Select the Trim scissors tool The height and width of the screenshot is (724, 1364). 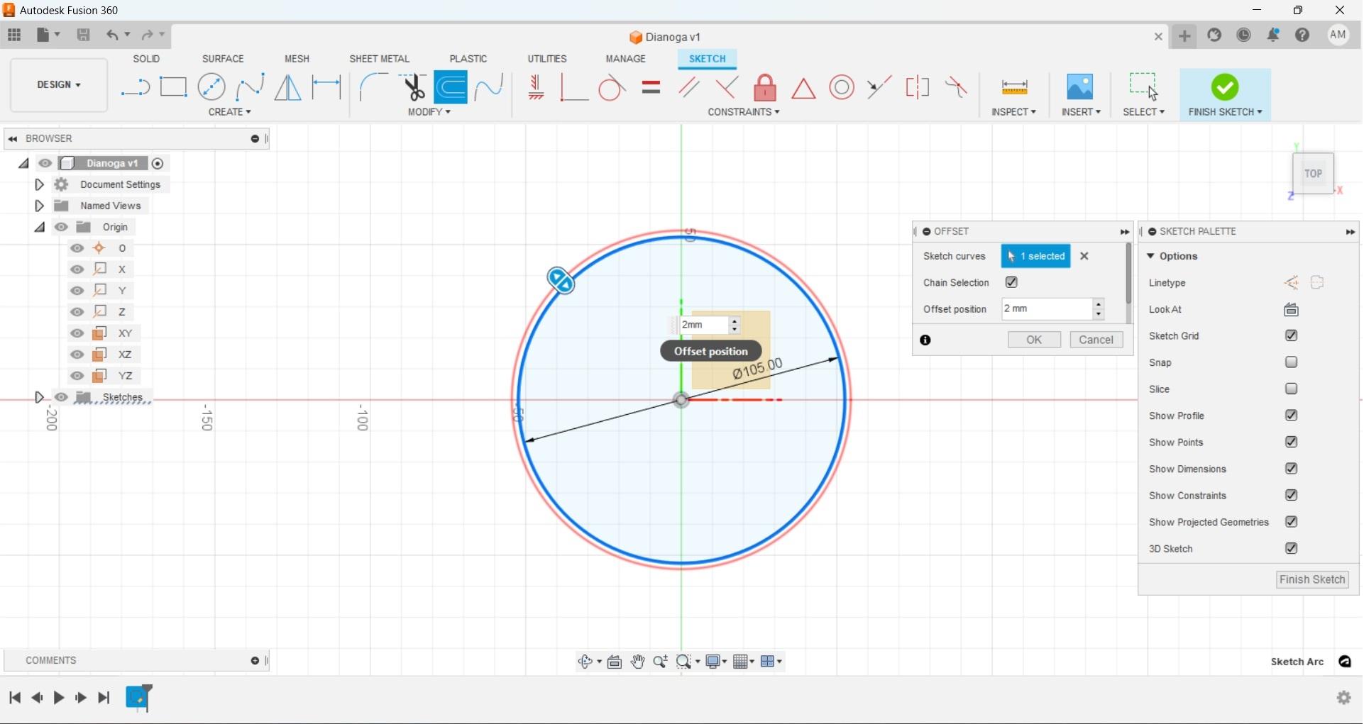point(412,87)
